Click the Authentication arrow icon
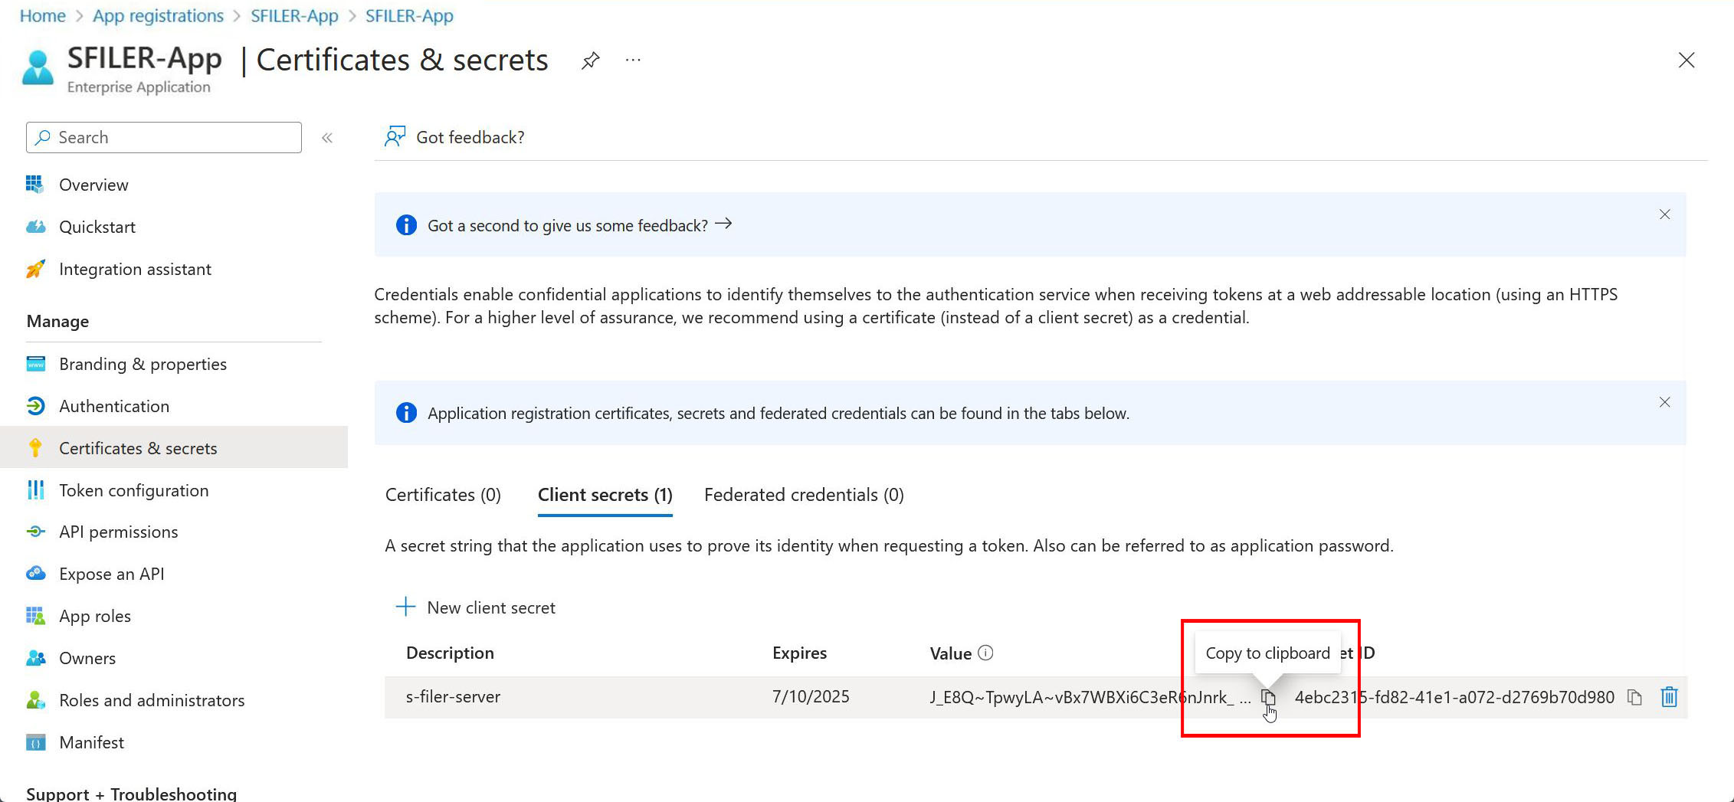The image size is (1734, 802). (35, 406)
